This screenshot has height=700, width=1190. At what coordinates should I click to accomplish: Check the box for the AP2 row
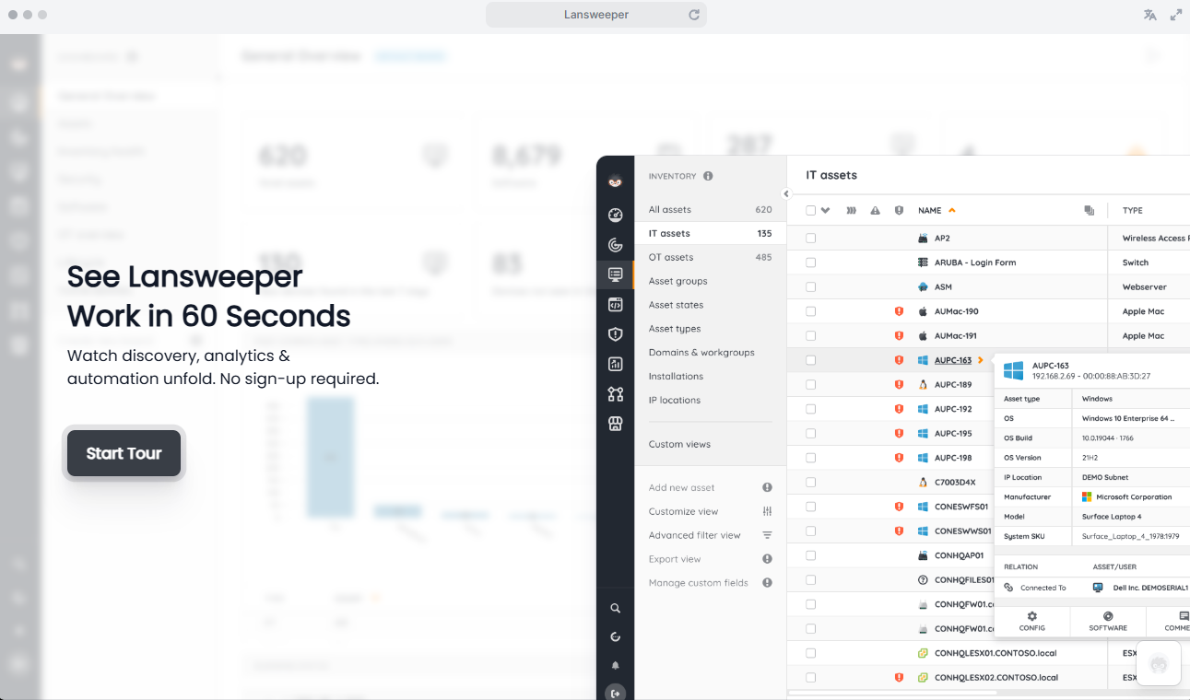click(810, 239)
